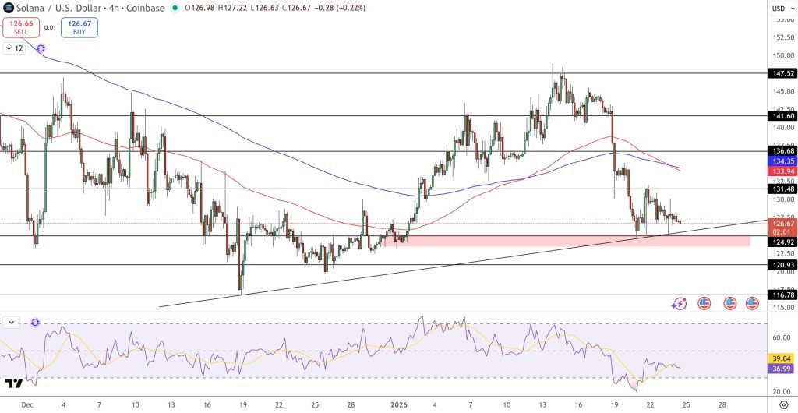This screenshot has width=798, height=413.
Task: Click the 2026 label on the time axis
Action: [x=398, y=405]
